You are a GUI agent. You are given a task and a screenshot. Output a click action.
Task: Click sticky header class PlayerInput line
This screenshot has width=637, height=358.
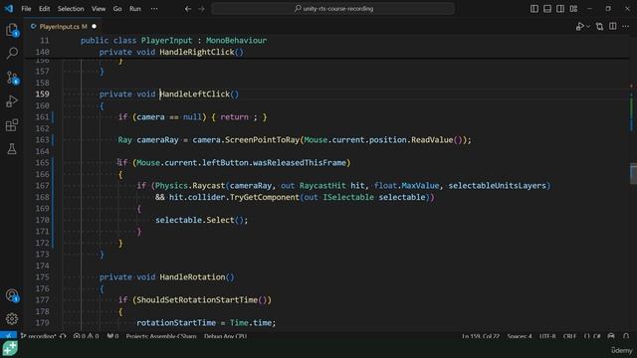point(173,40)
